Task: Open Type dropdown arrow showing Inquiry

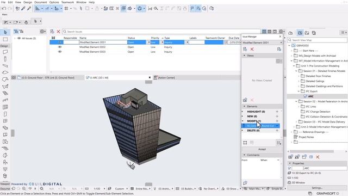Action: (x=187, y=42)
